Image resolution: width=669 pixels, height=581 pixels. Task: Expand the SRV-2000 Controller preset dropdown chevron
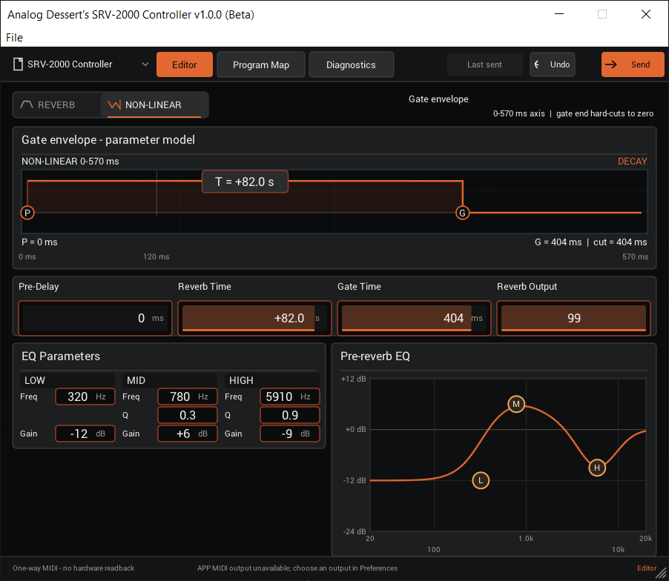[145, 64]
